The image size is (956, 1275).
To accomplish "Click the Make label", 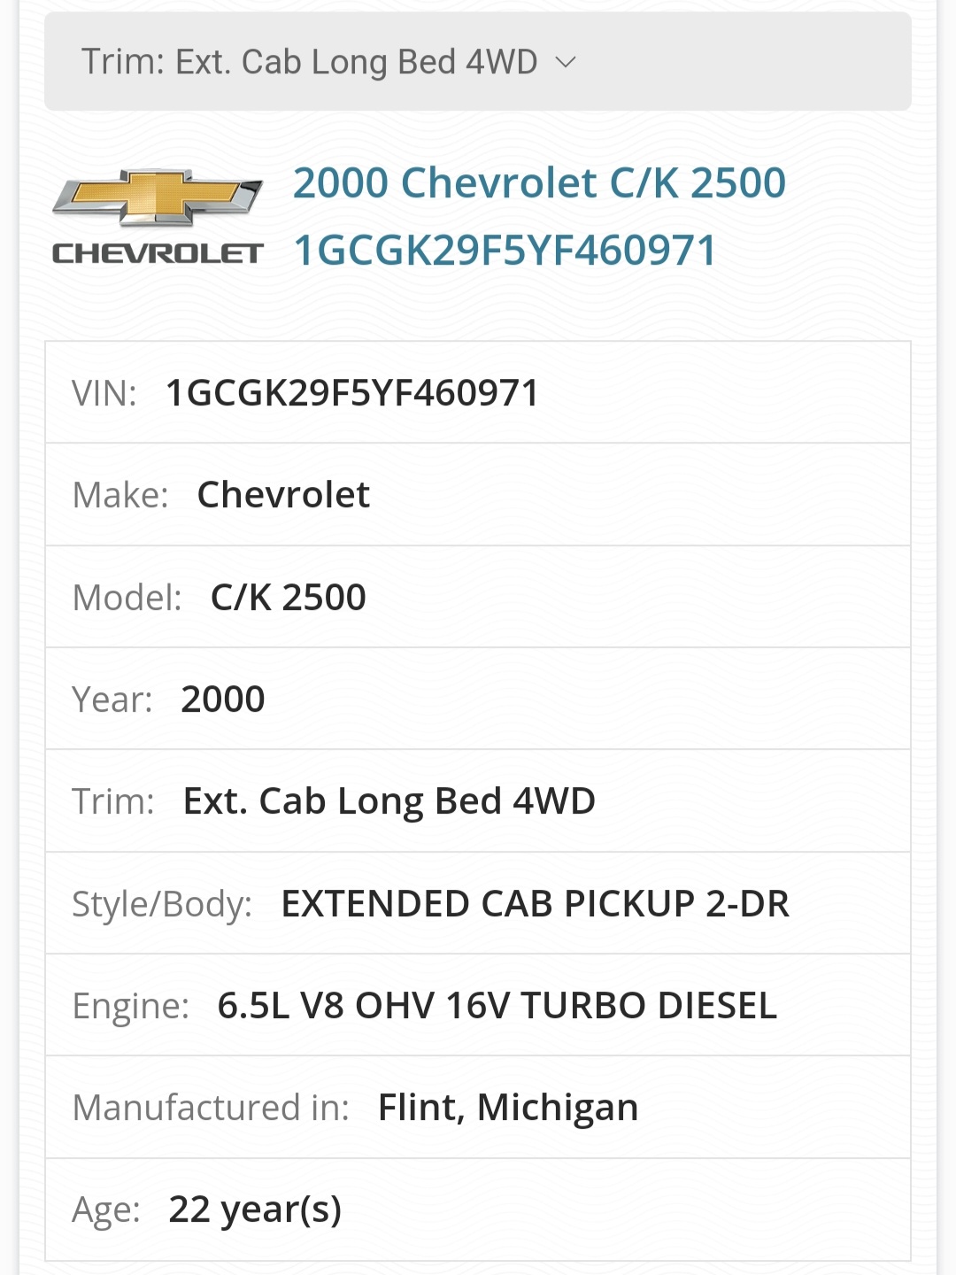I will (120, 495).
